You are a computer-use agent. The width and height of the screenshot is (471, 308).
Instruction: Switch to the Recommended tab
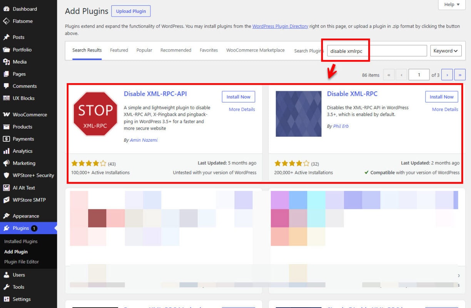point(176,50)
